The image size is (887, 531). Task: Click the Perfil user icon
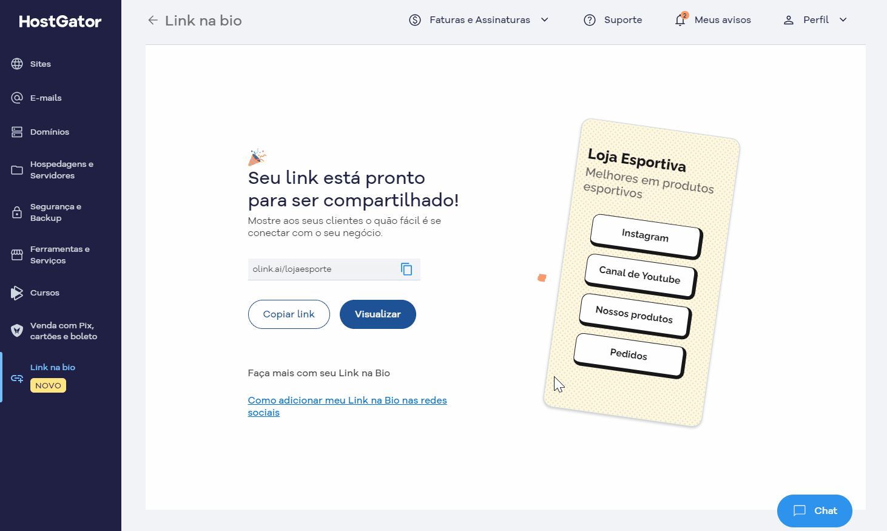pos(789,20)
